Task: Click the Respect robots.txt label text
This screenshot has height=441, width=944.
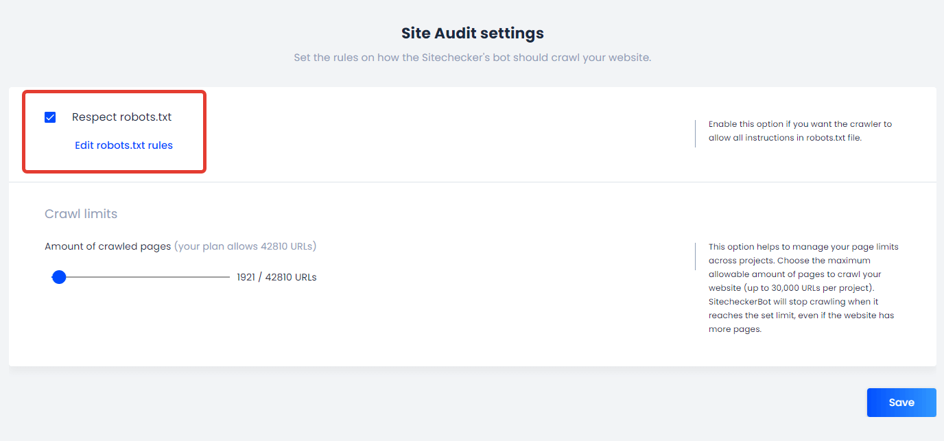Action: point(121,117)
